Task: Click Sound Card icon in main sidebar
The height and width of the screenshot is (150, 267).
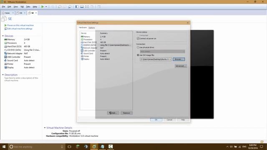Action: (5, 60)
